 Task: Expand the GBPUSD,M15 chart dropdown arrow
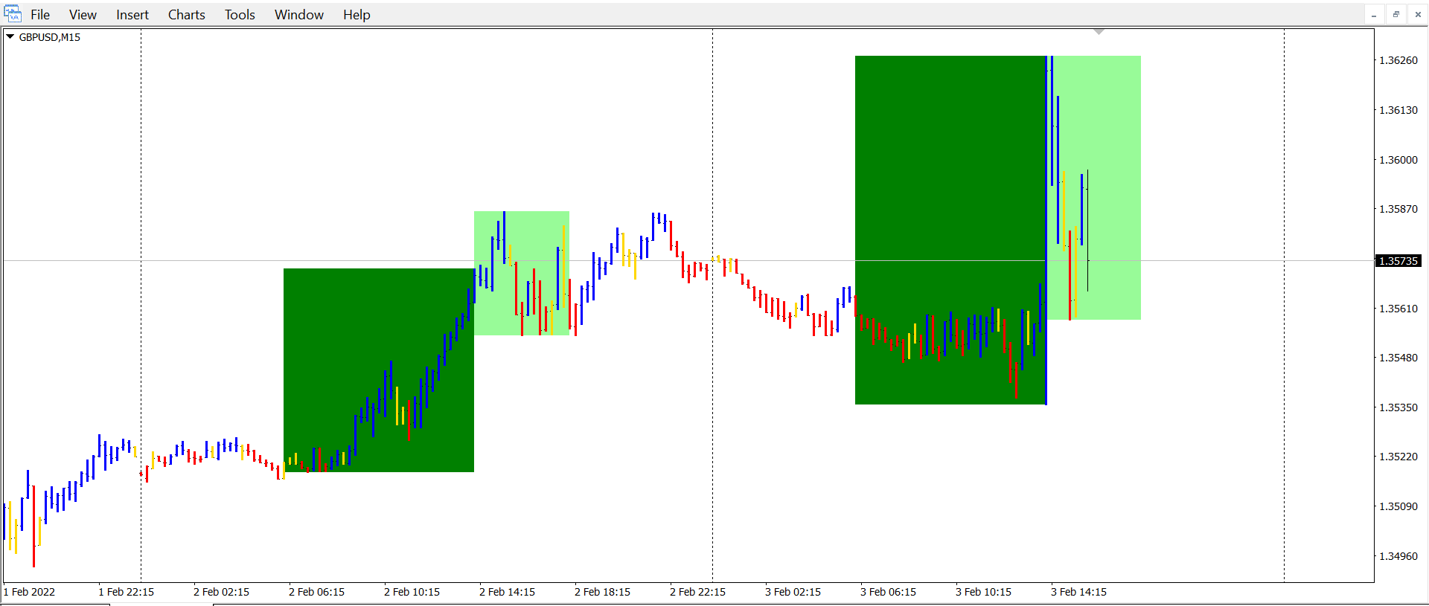(10, 36)
